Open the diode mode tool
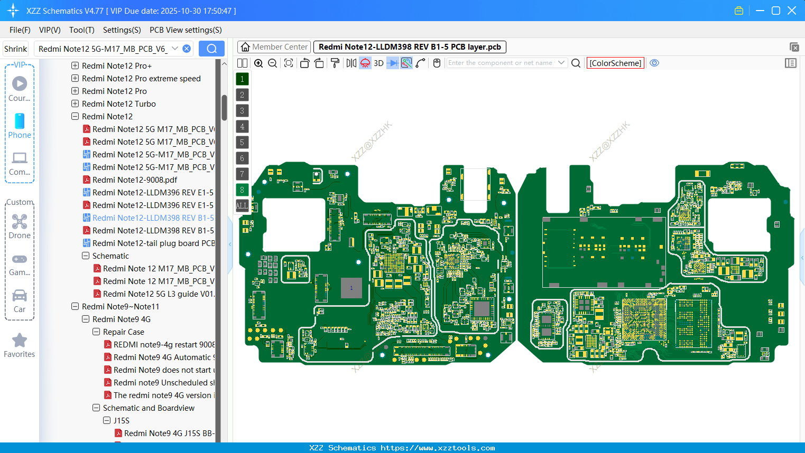This screenshot has width=805, height=453. (x=392, y=63)
